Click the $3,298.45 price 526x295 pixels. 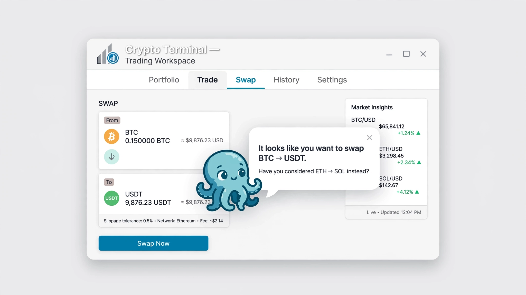391,156
